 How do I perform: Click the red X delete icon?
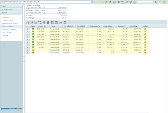coord(48,22)
